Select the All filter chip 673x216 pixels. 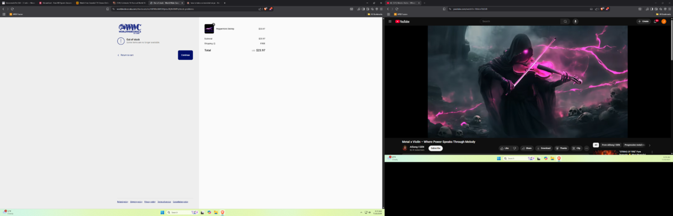click(596, 145)
